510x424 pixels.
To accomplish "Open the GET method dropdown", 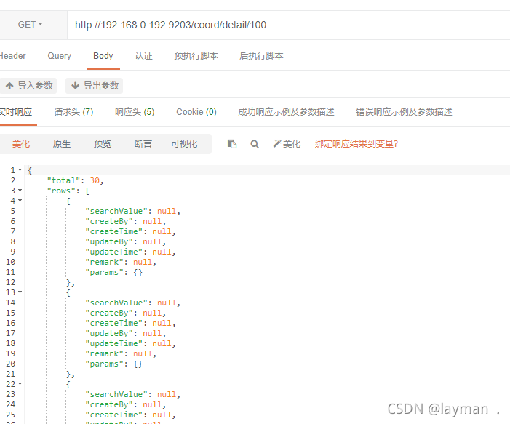I will coord(31,25).
